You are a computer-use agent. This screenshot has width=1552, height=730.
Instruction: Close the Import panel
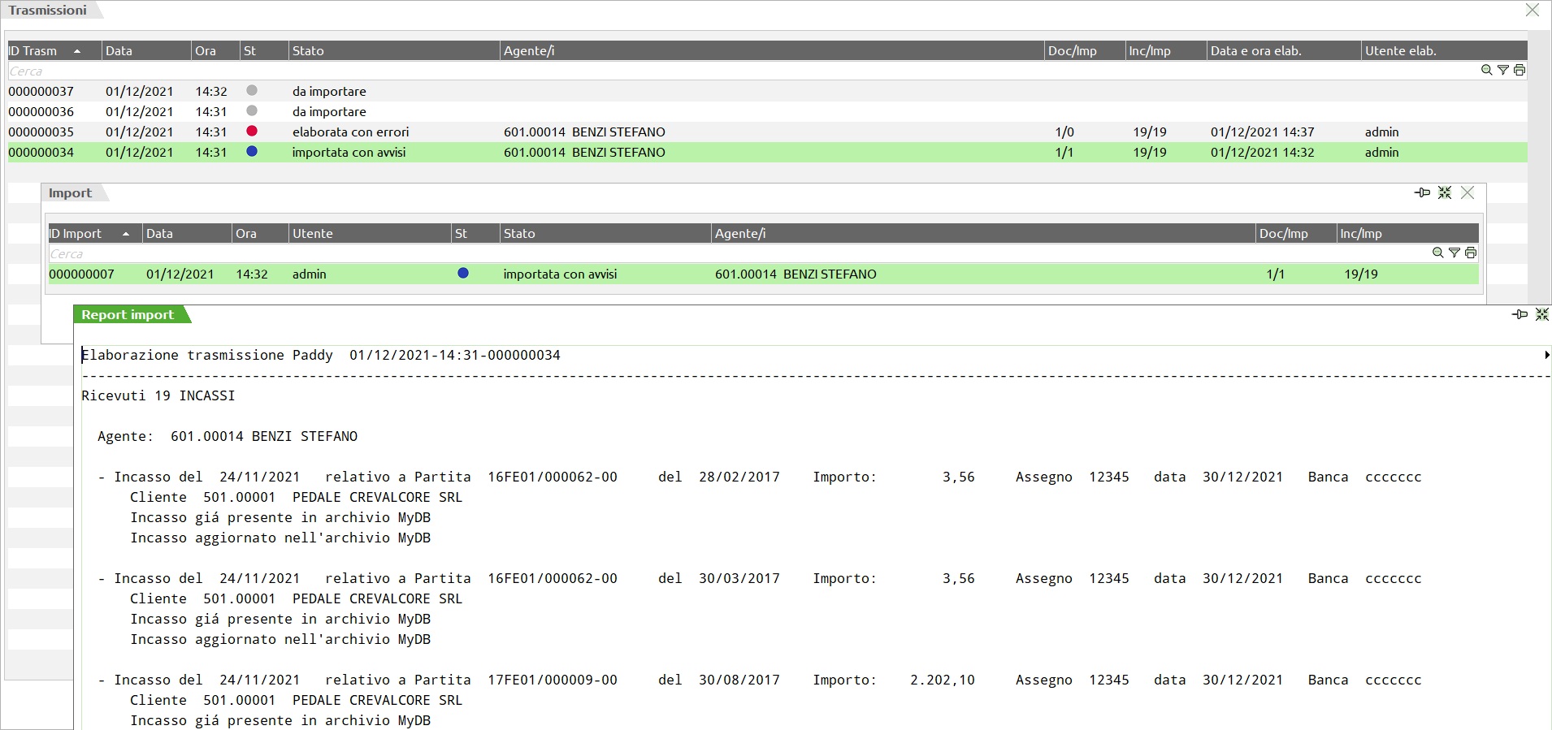coord(1467,192)
